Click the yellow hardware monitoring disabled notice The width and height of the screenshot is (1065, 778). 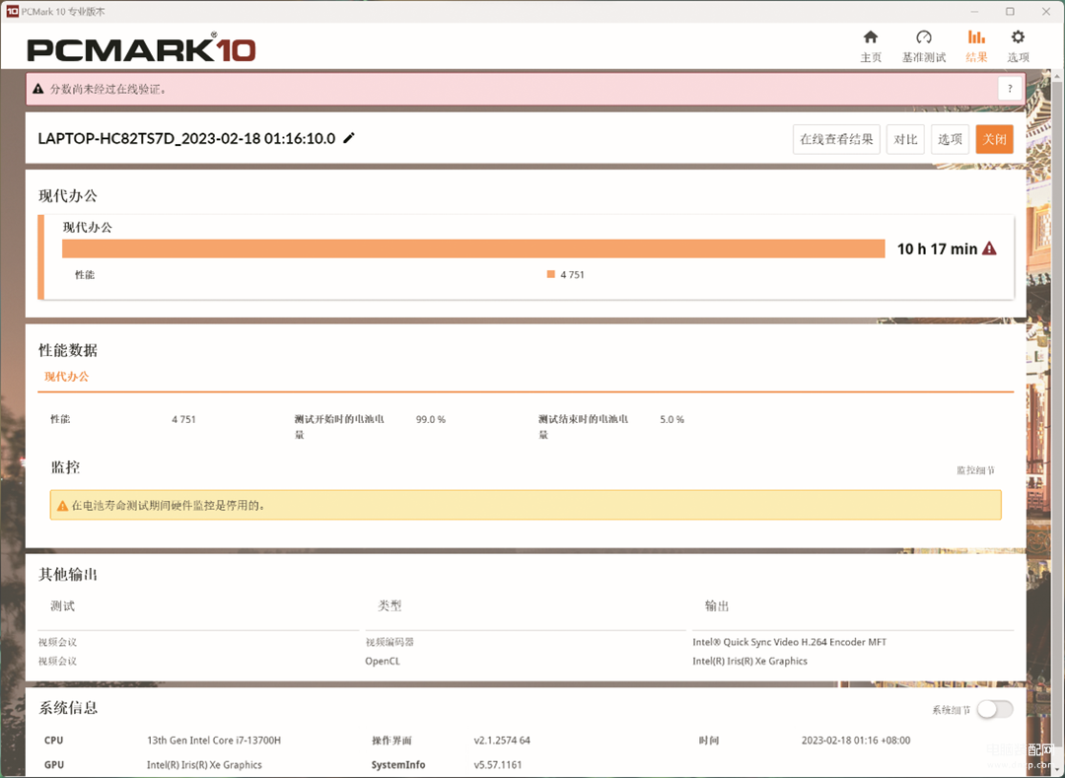coord(526,505)
